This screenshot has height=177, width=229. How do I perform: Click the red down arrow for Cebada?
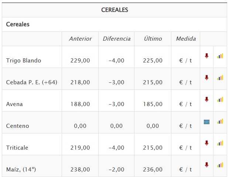tap(206, 78)
